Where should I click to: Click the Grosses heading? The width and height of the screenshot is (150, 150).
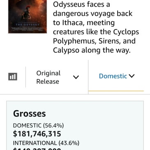[x=30, y=114]
